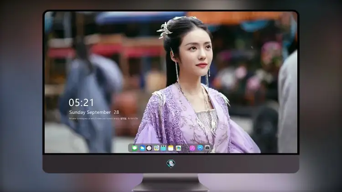
Task: Open the App Store icon in dock
Action: 200,148
